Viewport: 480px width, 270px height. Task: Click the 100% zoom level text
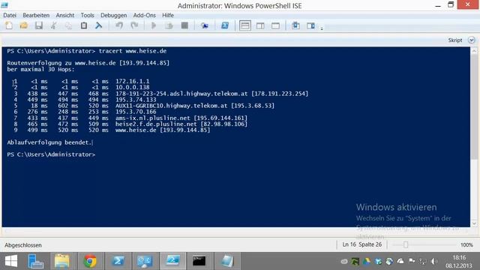466,245
